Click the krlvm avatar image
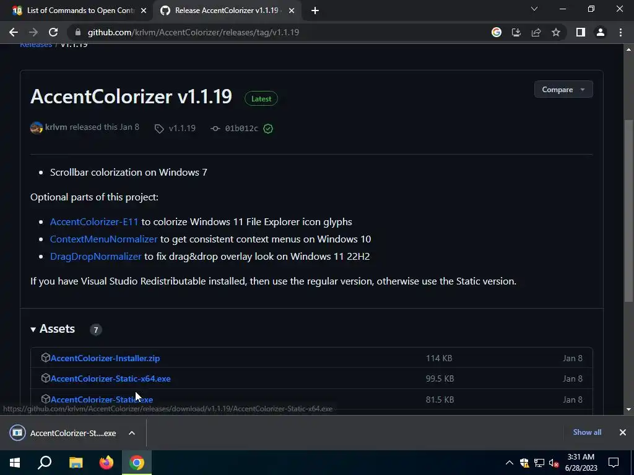 (37, 128)
